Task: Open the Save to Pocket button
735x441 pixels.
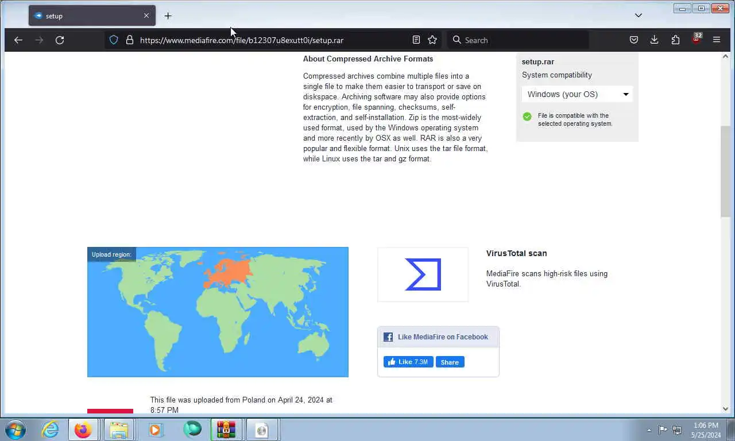Action: pyautogui.click(x=634, y=40)
